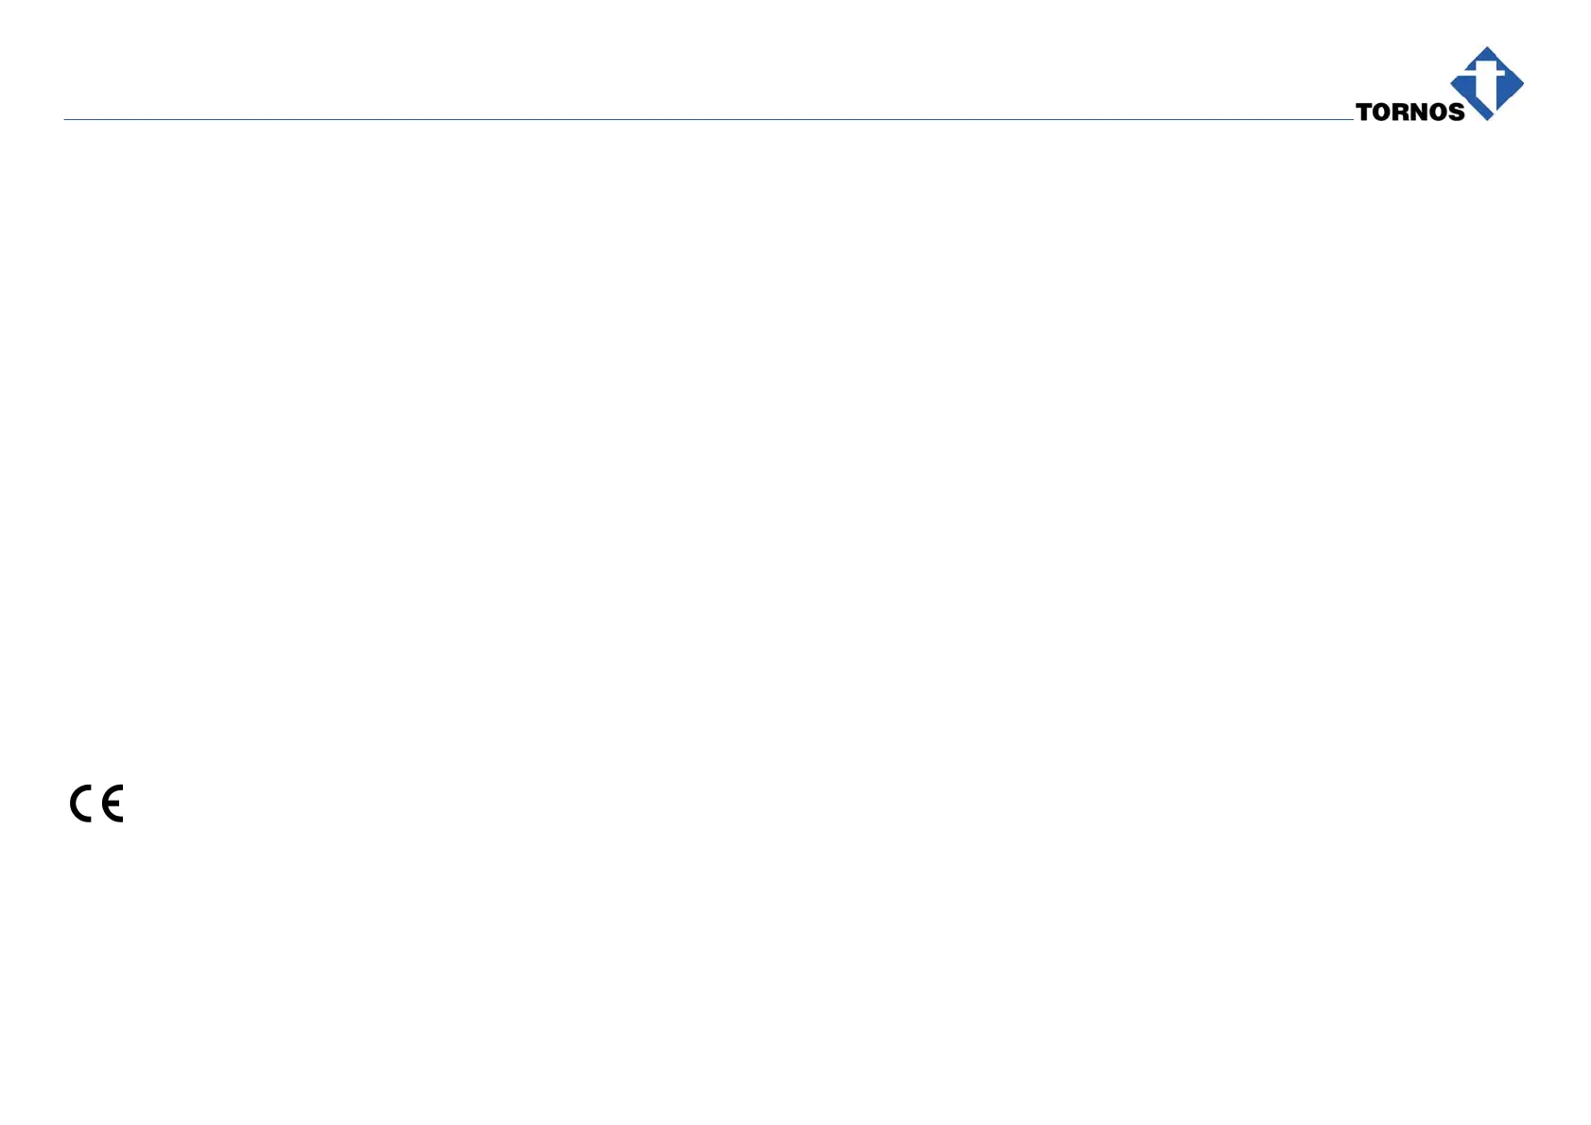Click the right corner of the blue diamond
The height and width of the screenshot is (1125, 1591).
coord(1521,83)
